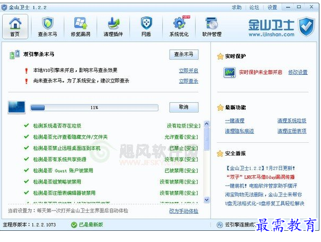
Task: Click star icon beside 最新功能
Action: click(220, 108)
